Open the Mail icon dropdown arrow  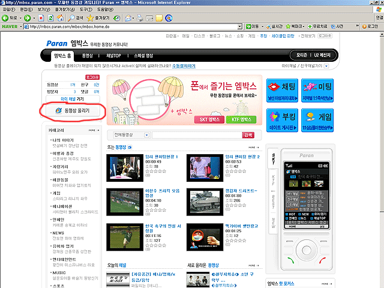tap(133, 18)
